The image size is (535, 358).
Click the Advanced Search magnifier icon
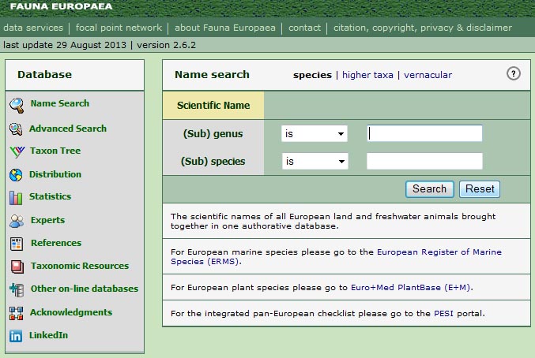[16, 129]
